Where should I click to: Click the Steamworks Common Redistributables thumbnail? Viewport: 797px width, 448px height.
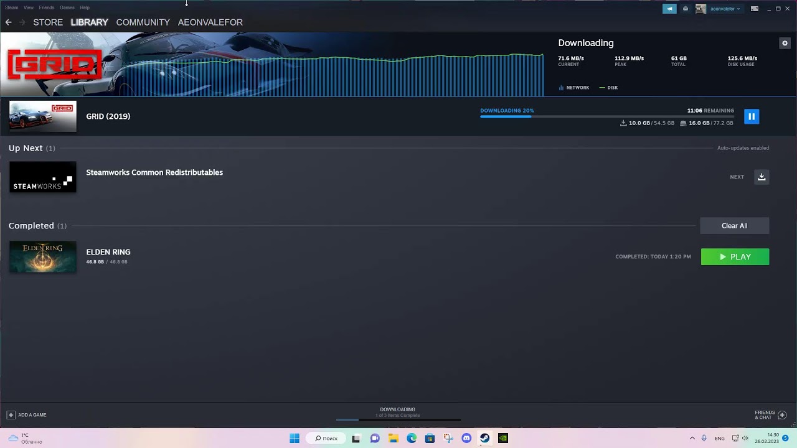[x=43, y=177]
